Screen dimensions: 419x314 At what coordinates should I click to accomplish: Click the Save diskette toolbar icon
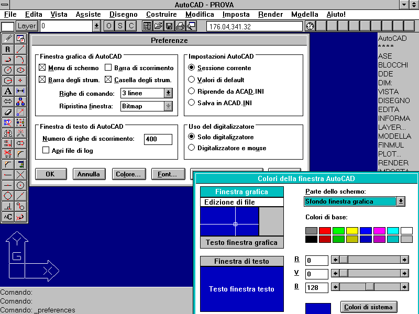click(x=169, y=26)
